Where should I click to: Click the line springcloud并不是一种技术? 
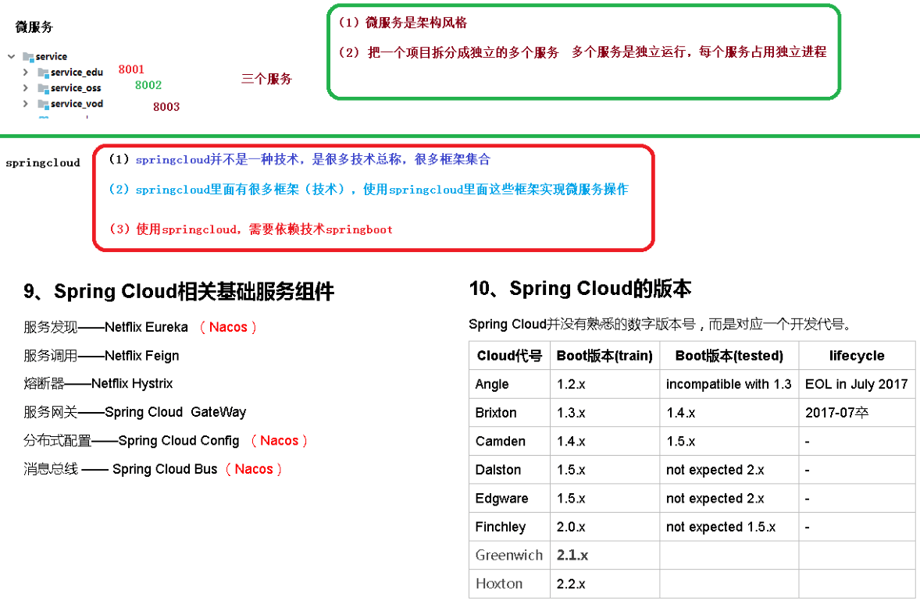click(x=299, y=159)
